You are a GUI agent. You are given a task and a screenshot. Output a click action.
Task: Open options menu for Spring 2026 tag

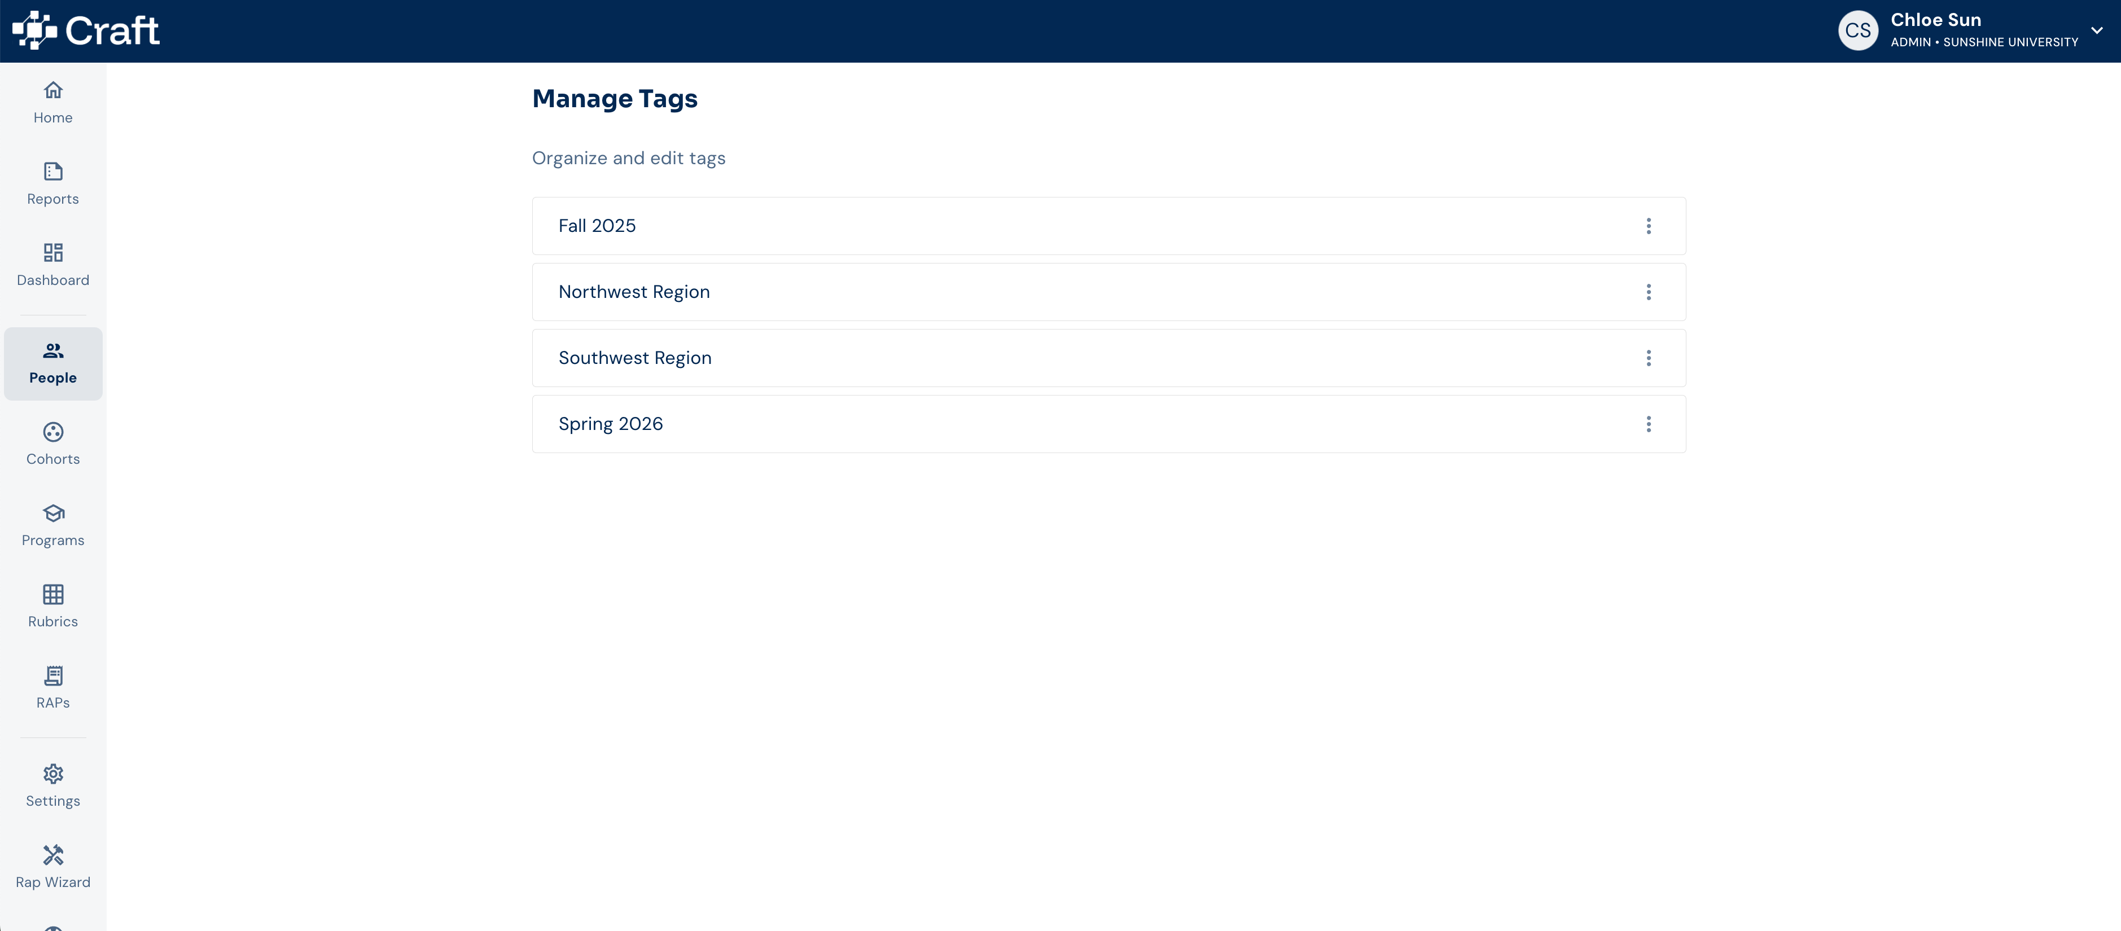[1649, 423]
